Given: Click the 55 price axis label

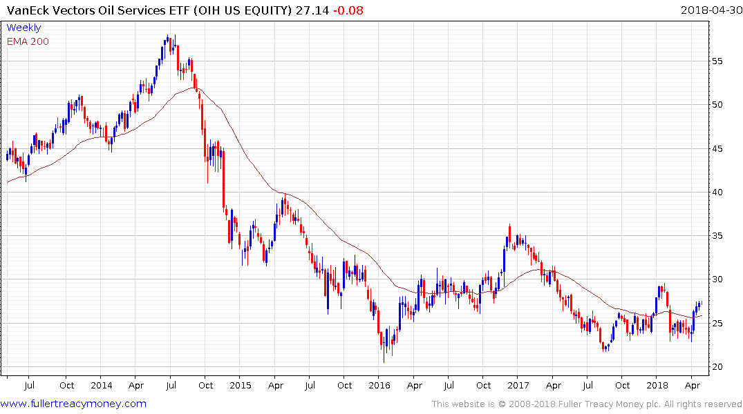Looking at the screenshot, I should pos(717,61).
